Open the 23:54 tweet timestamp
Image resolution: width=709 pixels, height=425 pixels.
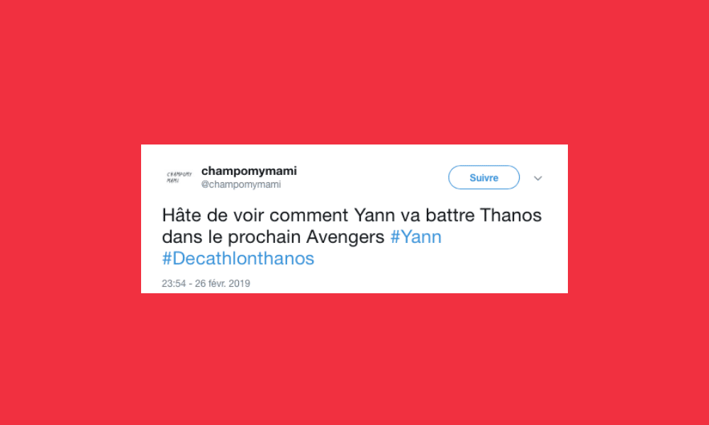[174, 283]
